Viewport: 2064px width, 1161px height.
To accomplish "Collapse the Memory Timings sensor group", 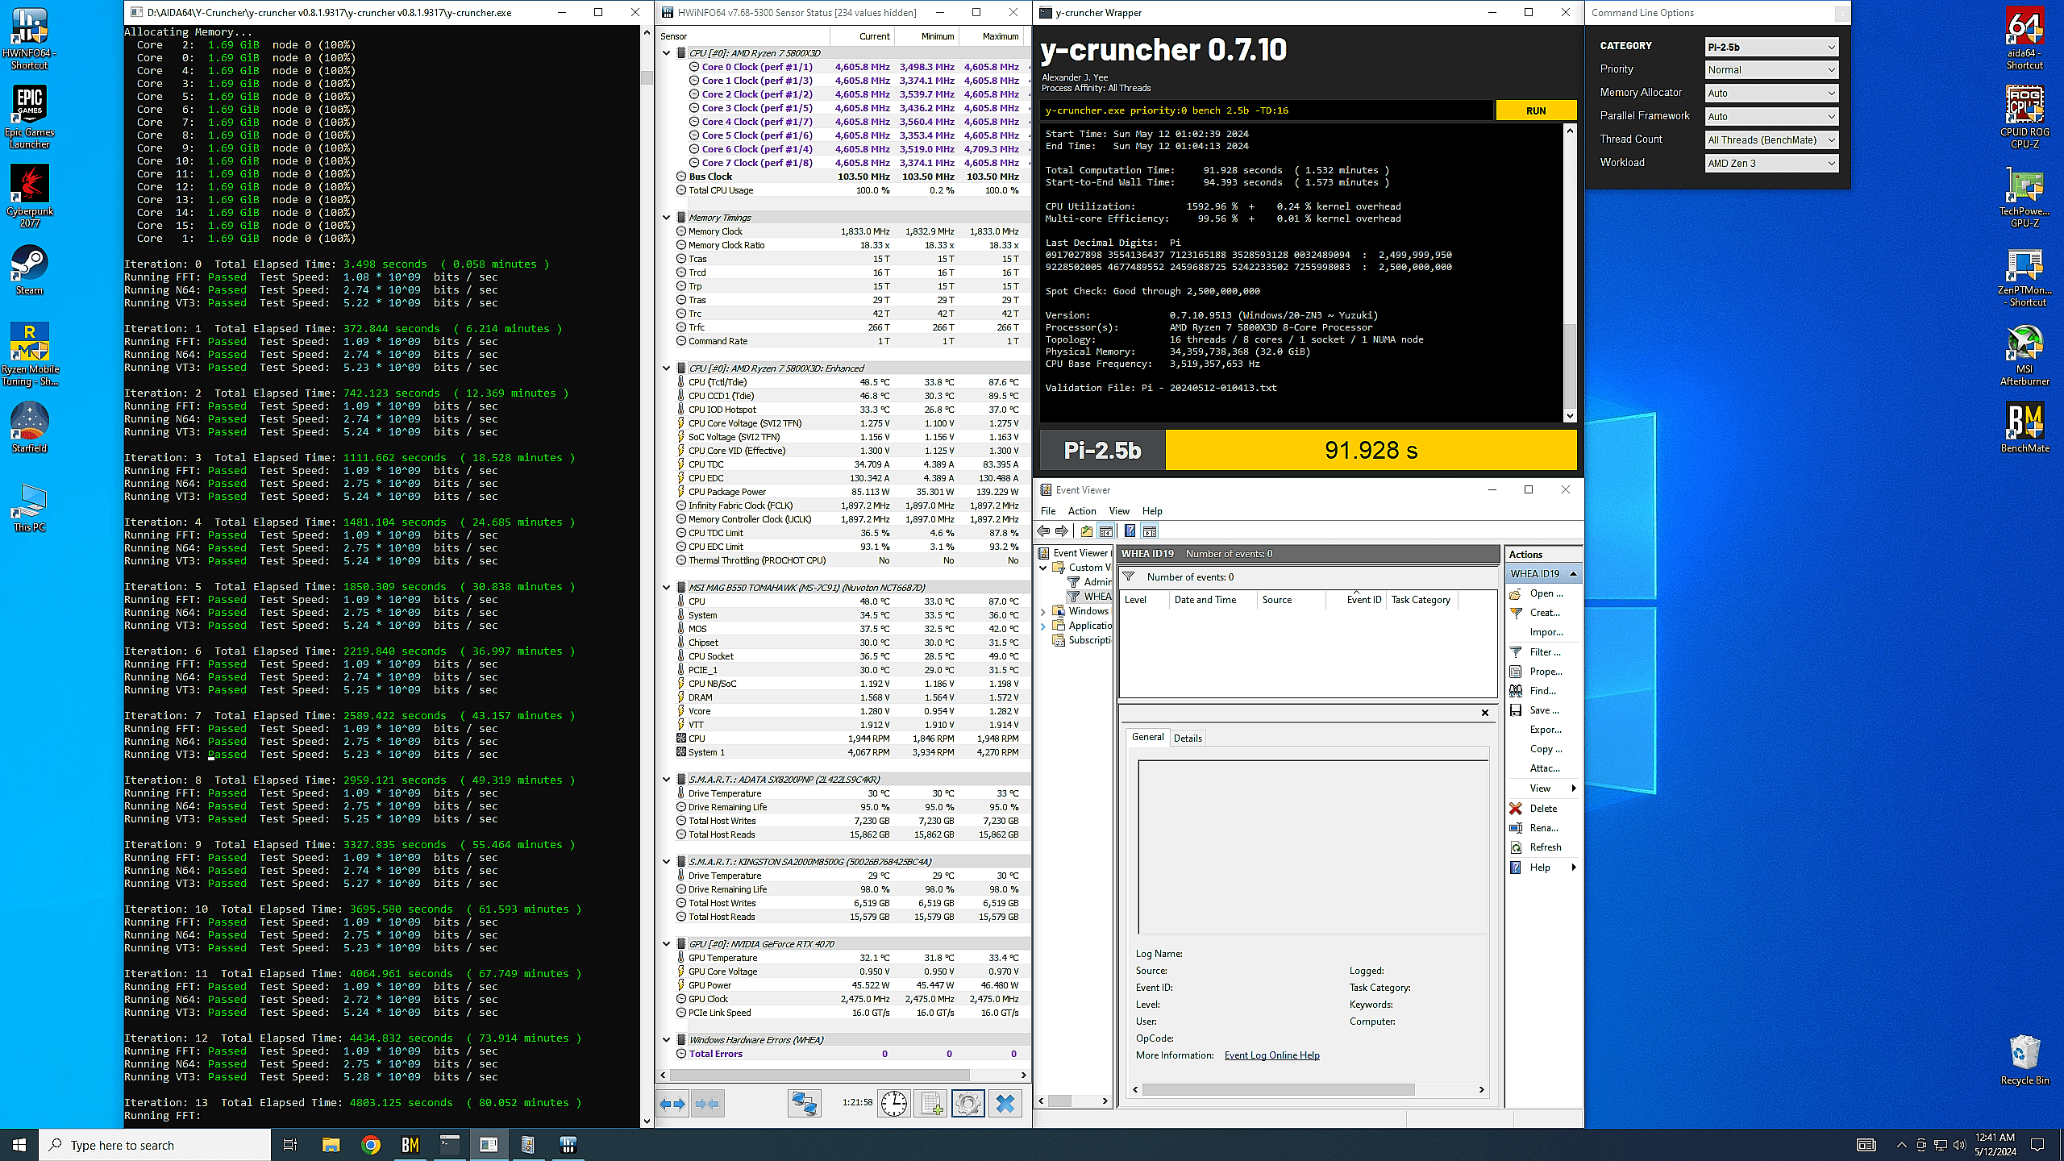I will [x=666, y=218].
